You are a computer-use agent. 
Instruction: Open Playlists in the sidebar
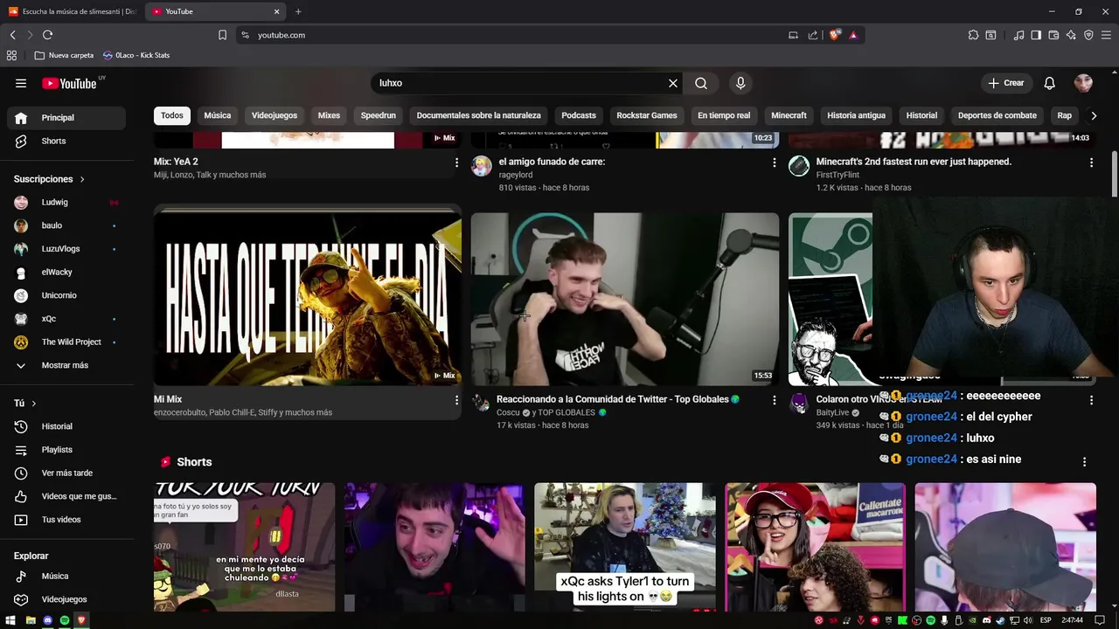[x=66, y=450]
